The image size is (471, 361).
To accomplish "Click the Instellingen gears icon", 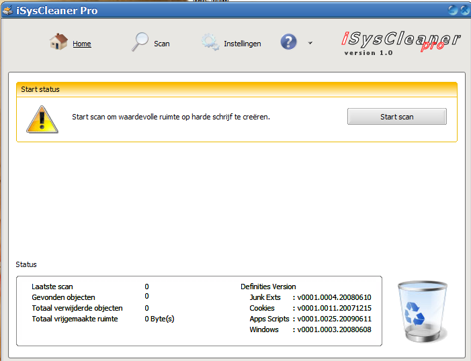I will click(x=210, y=42).
